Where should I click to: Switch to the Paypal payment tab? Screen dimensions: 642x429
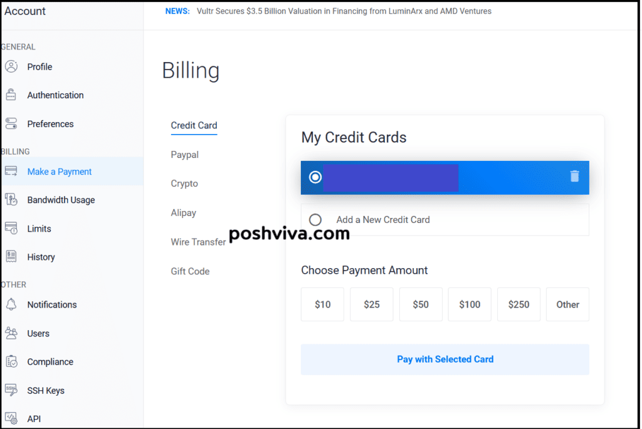185,155
